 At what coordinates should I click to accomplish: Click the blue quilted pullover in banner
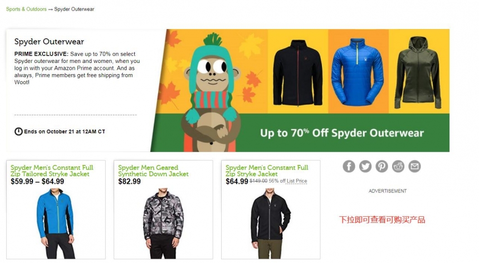coord(358,72)
